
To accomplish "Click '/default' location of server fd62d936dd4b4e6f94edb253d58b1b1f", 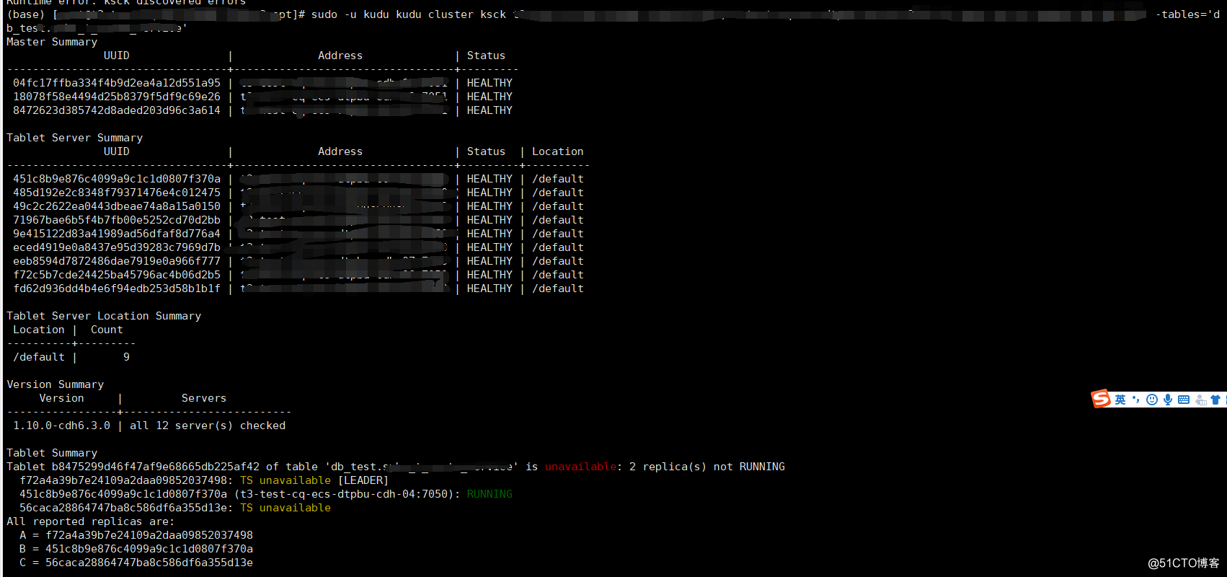I will [558, 288].
